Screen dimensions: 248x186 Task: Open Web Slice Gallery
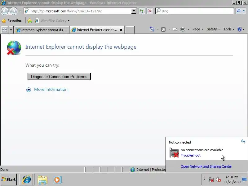click(51, 21)
